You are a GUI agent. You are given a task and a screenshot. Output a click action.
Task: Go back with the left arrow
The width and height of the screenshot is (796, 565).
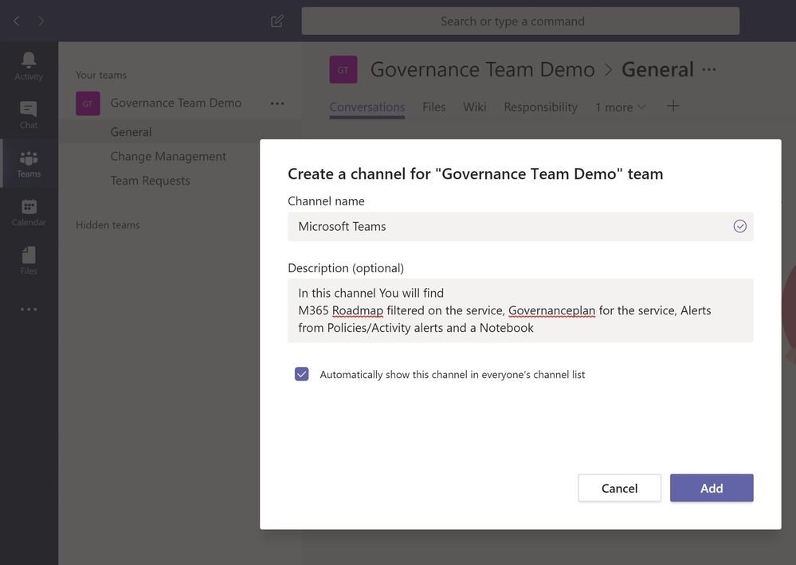(x=16, y=21)
